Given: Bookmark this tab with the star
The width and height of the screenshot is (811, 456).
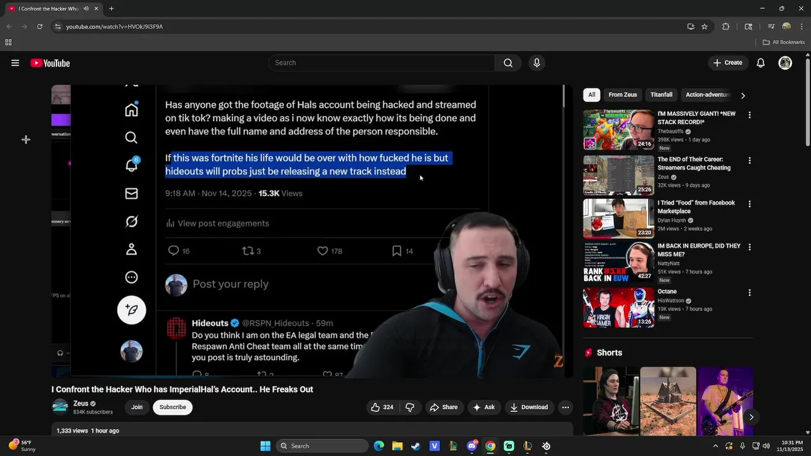Looking at the screenshot, I should (x=705, y=27).
